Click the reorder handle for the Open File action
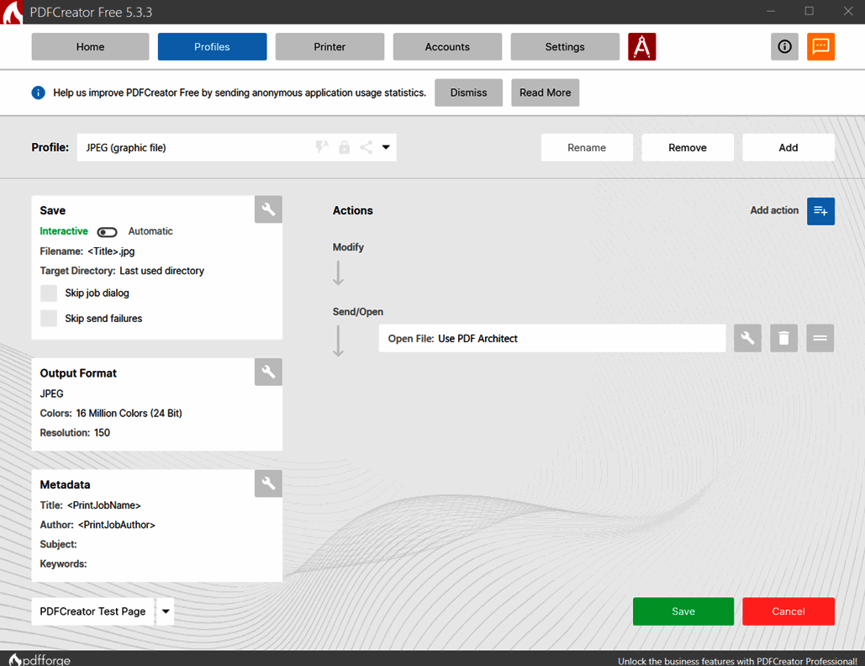The image size is (865, 666). [x=820, y=338]
